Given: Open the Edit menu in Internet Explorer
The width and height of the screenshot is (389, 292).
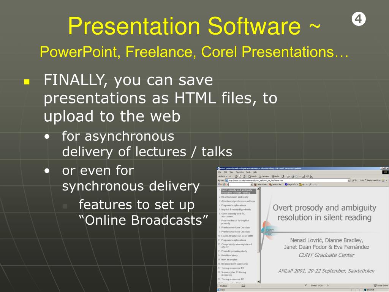Looking at the screenshot, I should pos(225,172).
